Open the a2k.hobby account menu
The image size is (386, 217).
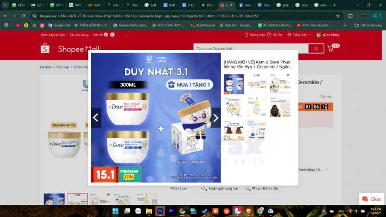coord(328,35)
